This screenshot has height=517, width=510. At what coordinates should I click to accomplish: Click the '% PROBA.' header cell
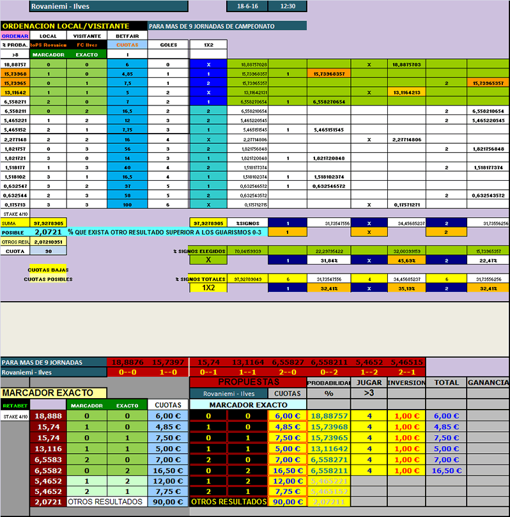pyautogui.click(x=15, y=45)
